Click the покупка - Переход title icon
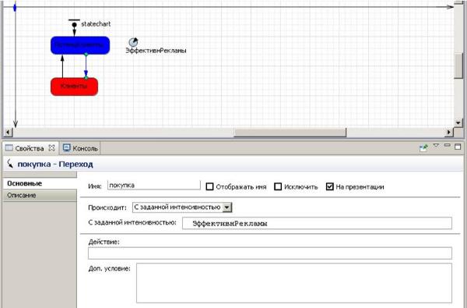This screenshot has height=308, width=467. [10, 164]
